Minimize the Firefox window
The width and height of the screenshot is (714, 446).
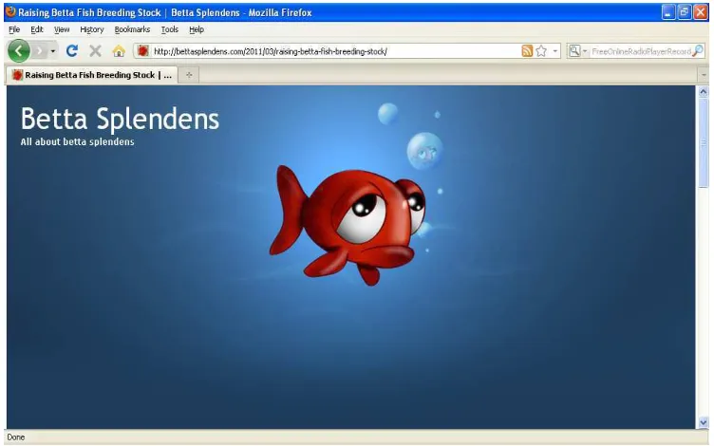[668, 12]
